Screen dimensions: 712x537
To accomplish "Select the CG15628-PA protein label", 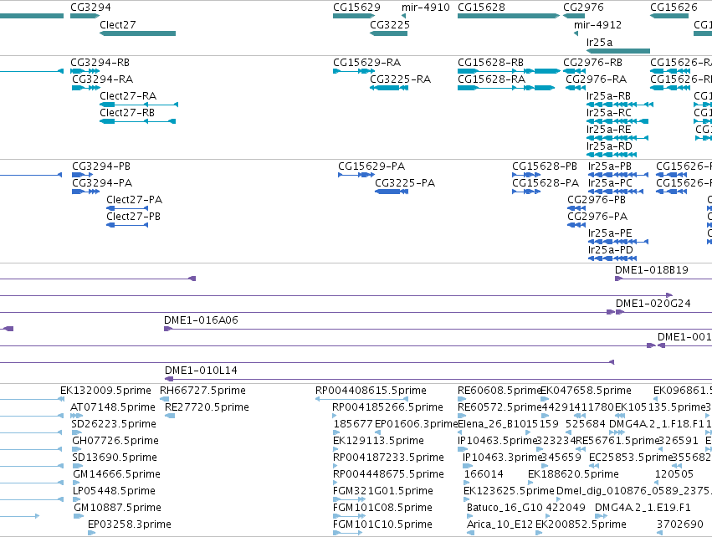I will point(546,183).
